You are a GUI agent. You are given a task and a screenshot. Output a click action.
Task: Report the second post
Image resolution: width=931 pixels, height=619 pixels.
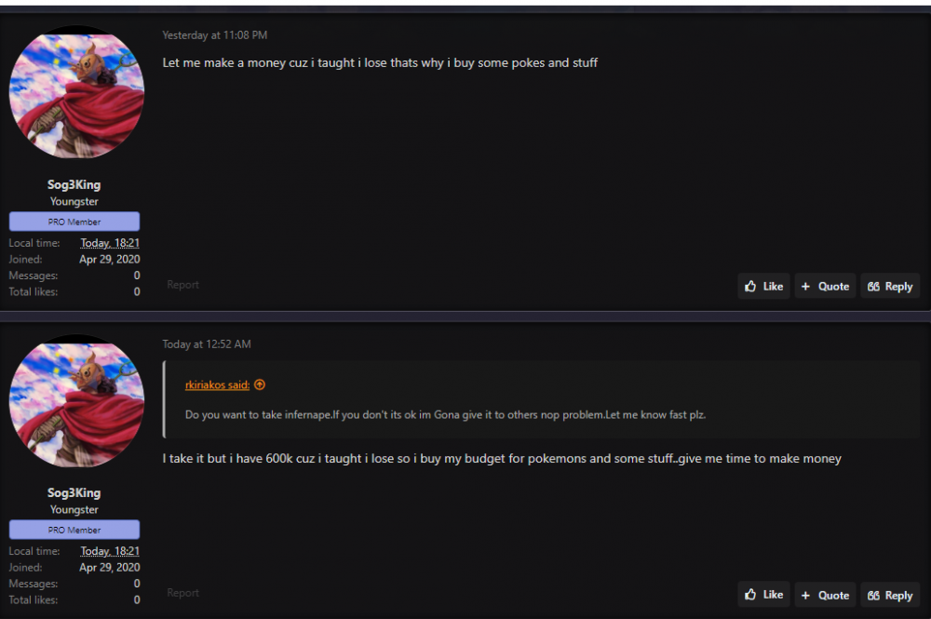[182, 593]
